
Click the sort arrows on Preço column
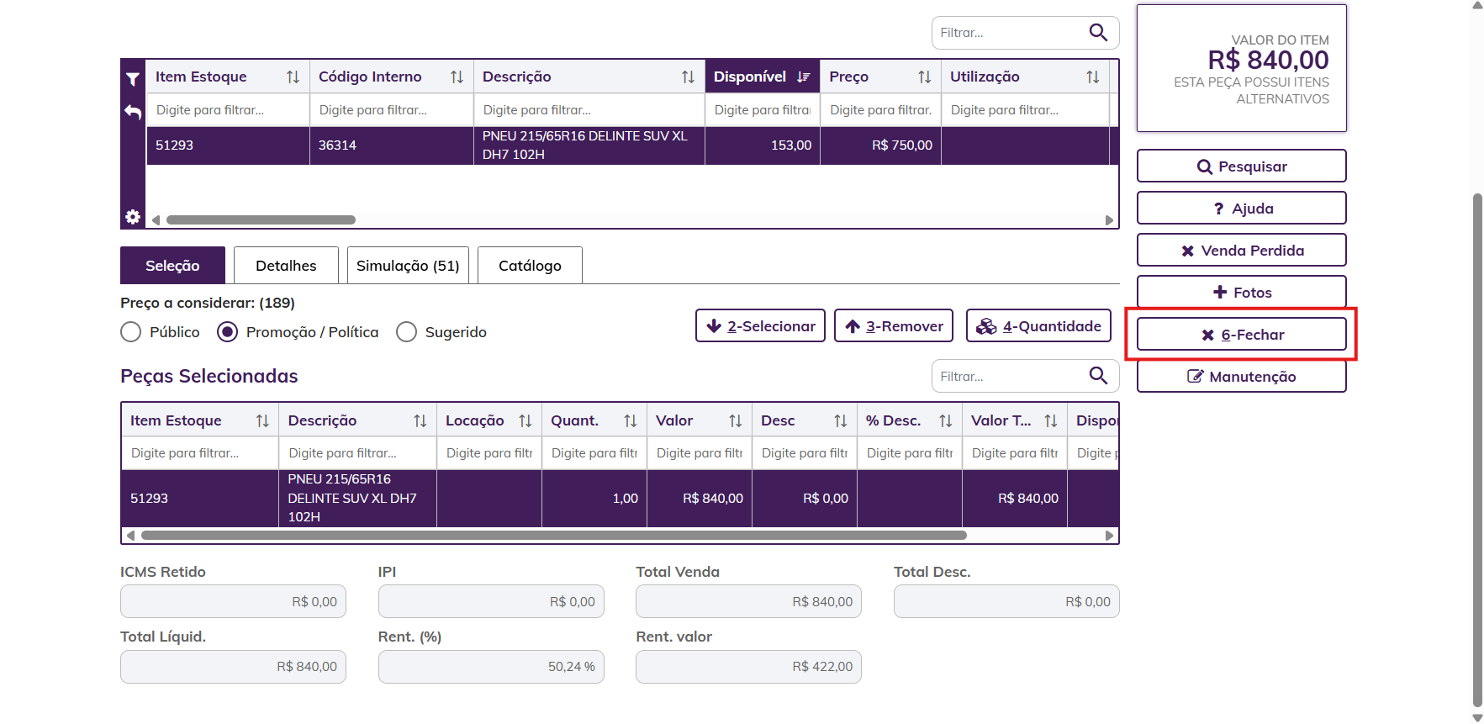(x=924, y=77)
